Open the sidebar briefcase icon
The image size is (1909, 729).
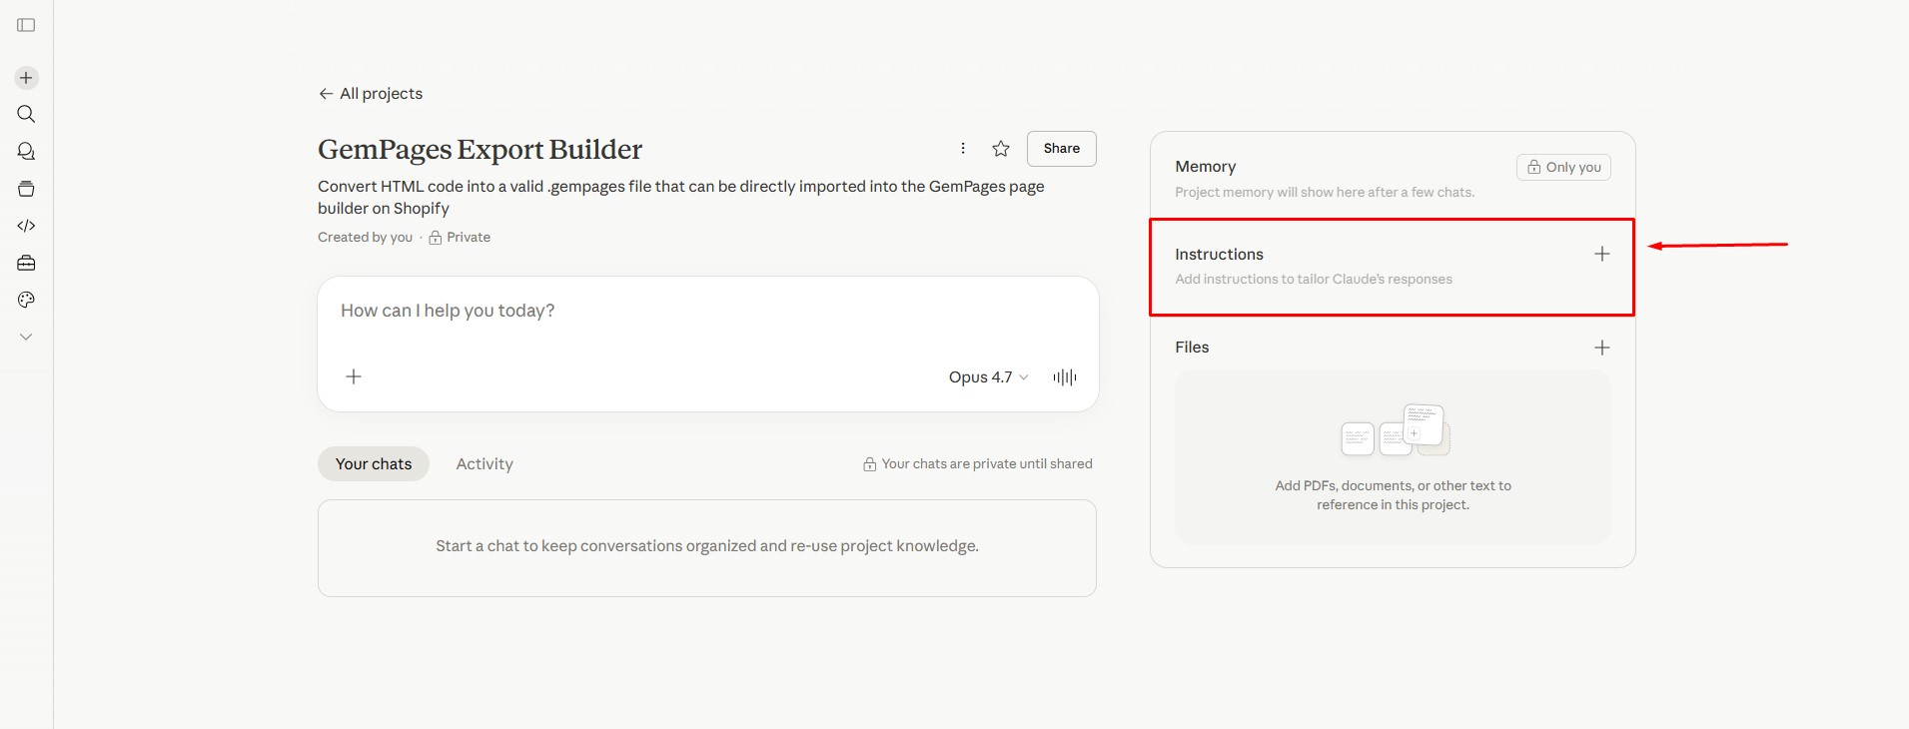point(26,263)
